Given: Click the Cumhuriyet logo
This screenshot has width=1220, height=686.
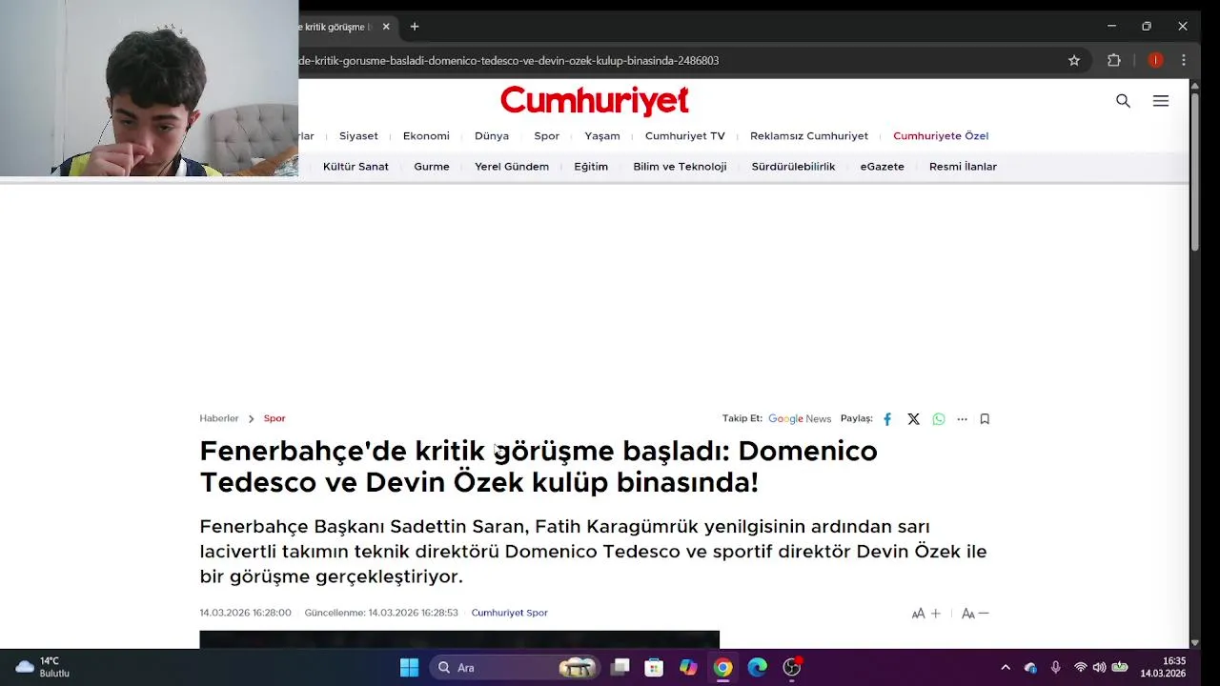Looking at the screenshot, I should coord(595,100).
